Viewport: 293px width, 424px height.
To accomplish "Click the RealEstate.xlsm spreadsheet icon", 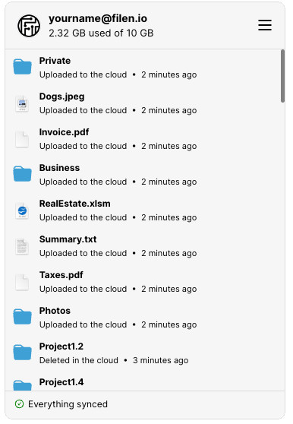I will click(x=22, y=210).
